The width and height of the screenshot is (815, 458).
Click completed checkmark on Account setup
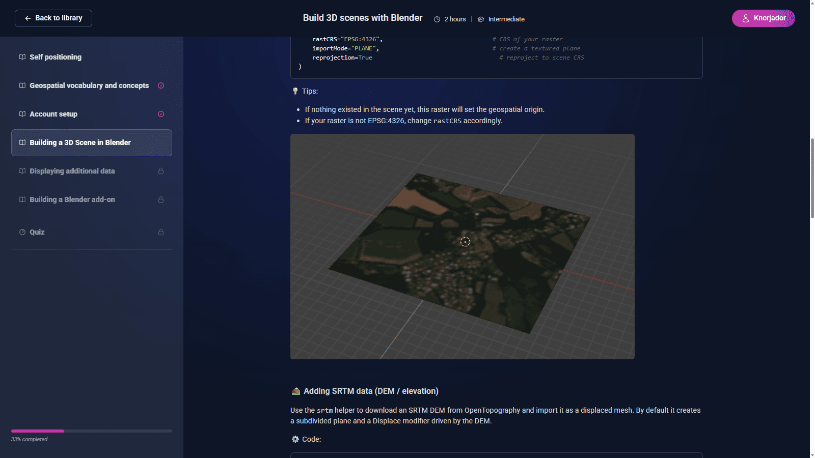click(161, 114)
